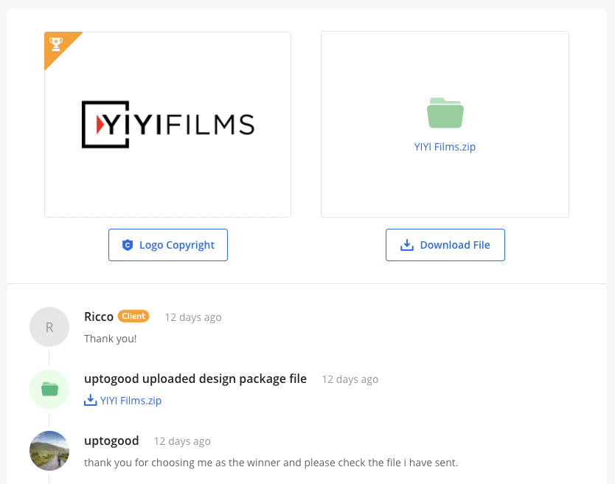Click the green folder icon in activity timeline
The image size is (615, 484).
pos(49,389)
